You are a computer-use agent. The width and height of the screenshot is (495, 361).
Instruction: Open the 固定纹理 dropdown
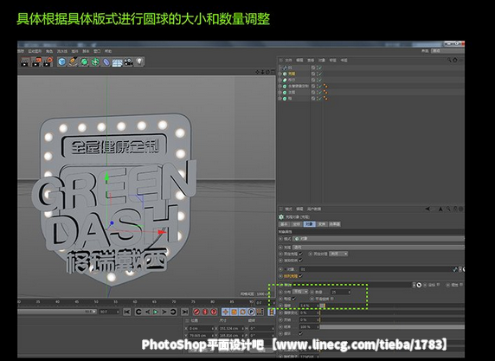click(x=338, y=254)
